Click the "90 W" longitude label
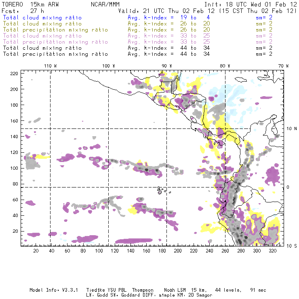Image resolution: width=299 pixels, height=299 pixels. click(167, 66)
